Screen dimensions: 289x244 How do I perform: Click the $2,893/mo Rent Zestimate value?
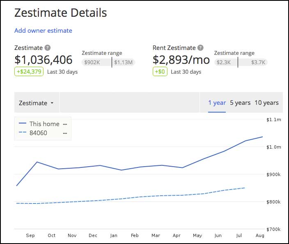pos(181,60)
